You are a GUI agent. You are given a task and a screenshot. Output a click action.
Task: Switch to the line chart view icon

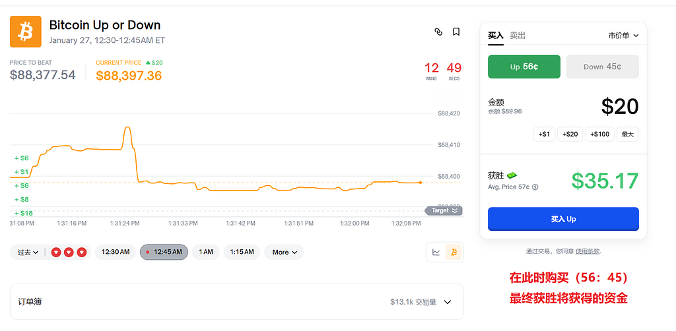click(436, 252)
